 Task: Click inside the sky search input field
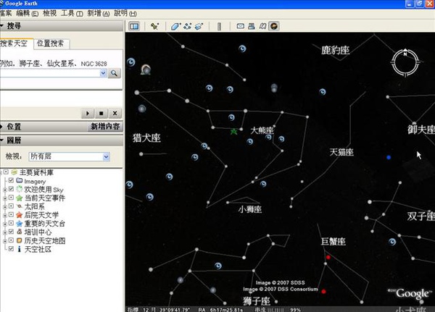(x=49, y=73)
